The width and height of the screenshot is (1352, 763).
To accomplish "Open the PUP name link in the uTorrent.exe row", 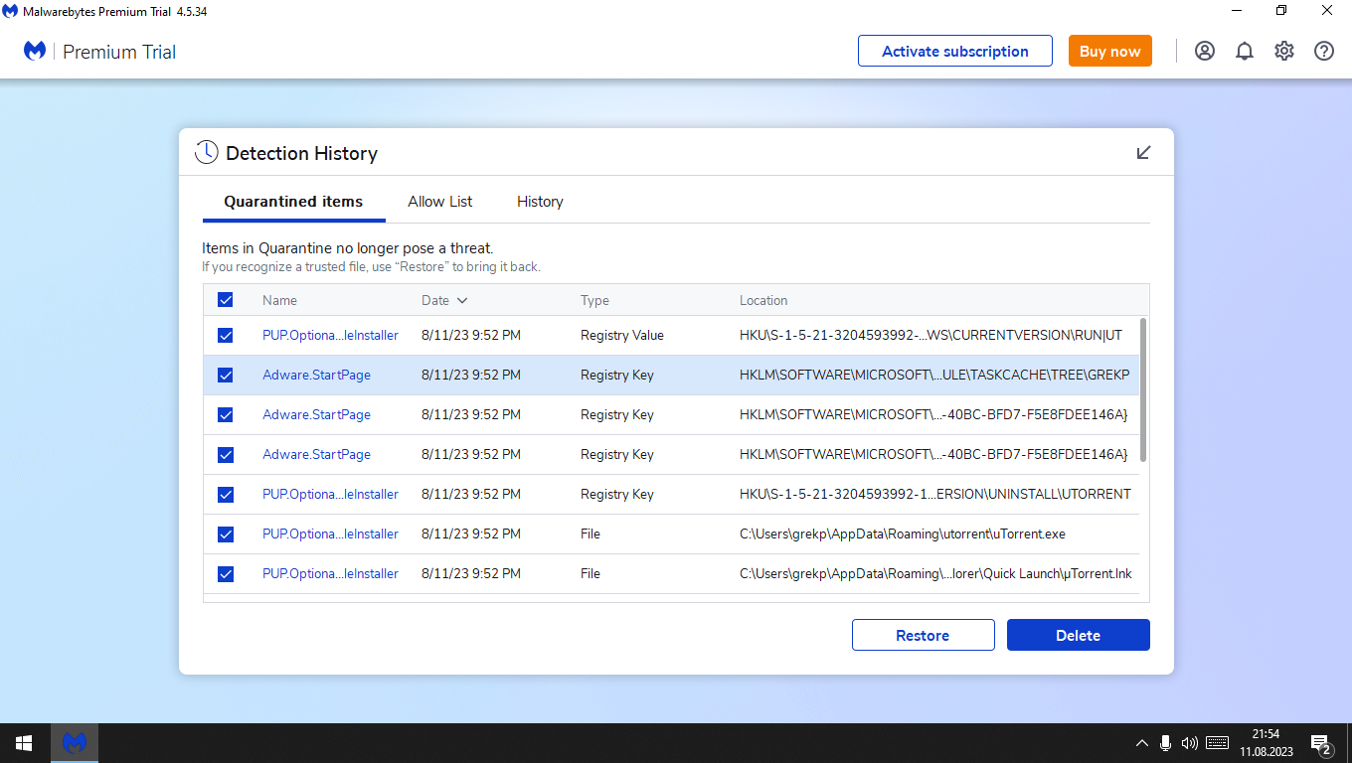I will pyautogui.click(x=330, y=534).
